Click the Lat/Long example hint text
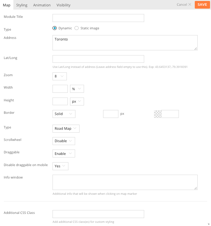The image size is (211, 226). (x=120, y=67)
